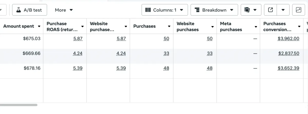The width and height of the screenshot is (308, 114).
Task: Click the $3,652.39 conversion value
Action: click(x=288, y=69)
